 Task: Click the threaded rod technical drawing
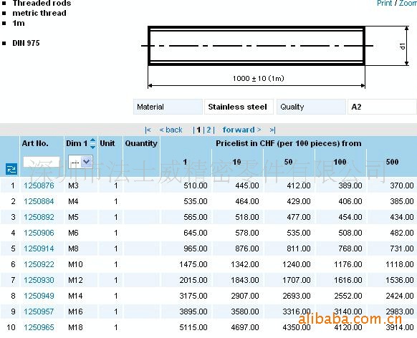pyautogui.click(x=275, y=57)
